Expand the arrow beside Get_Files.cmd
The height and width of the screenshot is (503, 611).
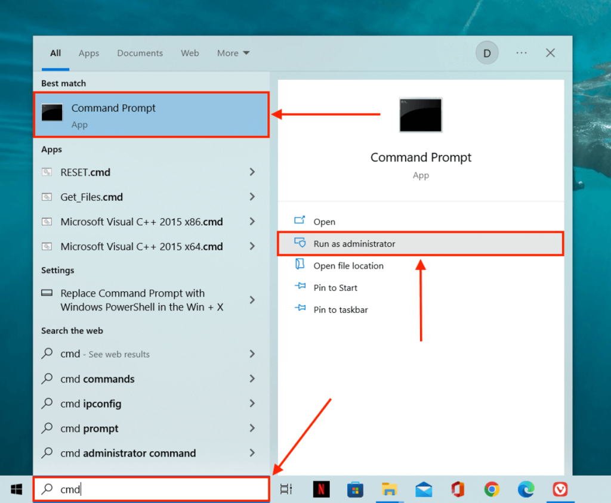pos(252,197)
